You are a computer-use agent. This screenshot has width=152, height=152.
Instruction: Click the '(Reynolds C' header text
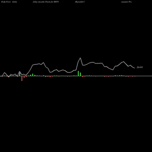(80, 2)
